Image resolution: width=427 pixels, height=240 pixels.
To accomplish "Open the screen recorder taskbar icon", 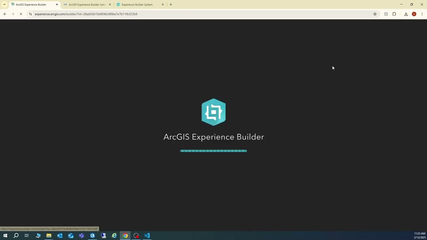I will 136,236.
